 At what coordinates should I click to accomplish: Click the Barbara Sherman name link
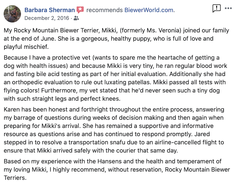point(49,10)
